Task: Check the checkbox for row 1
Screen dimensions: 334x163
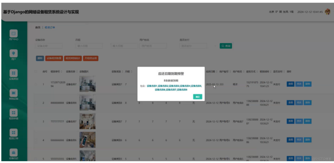Action: 35,85
